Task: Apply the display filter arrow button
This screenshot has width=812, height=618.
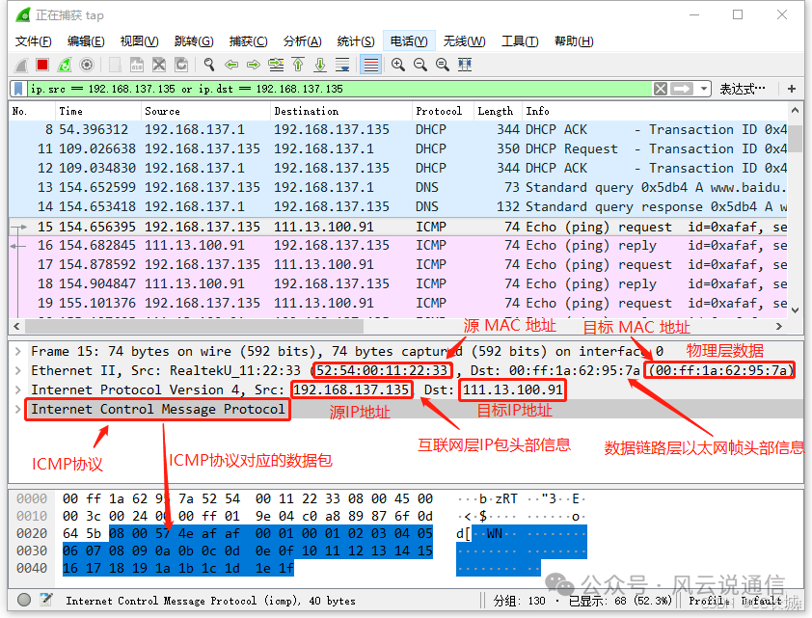Action: point(682,89)
